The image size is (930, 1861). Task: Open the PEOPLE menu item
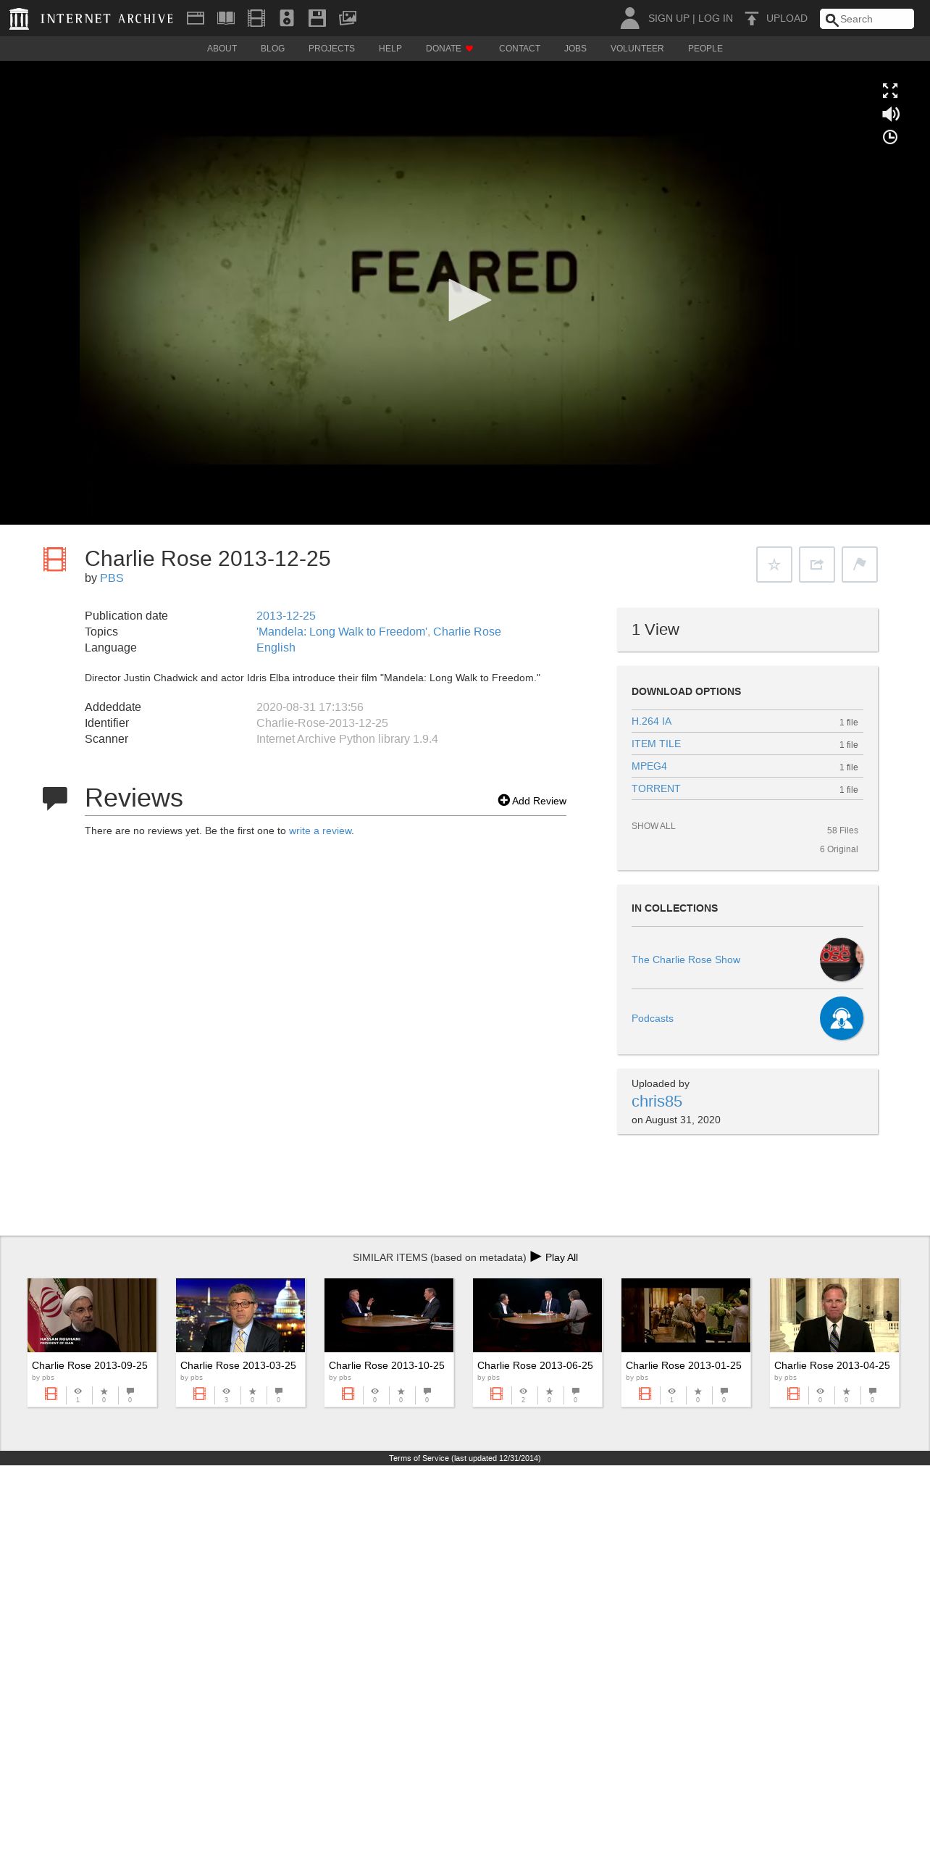[705, 49]
